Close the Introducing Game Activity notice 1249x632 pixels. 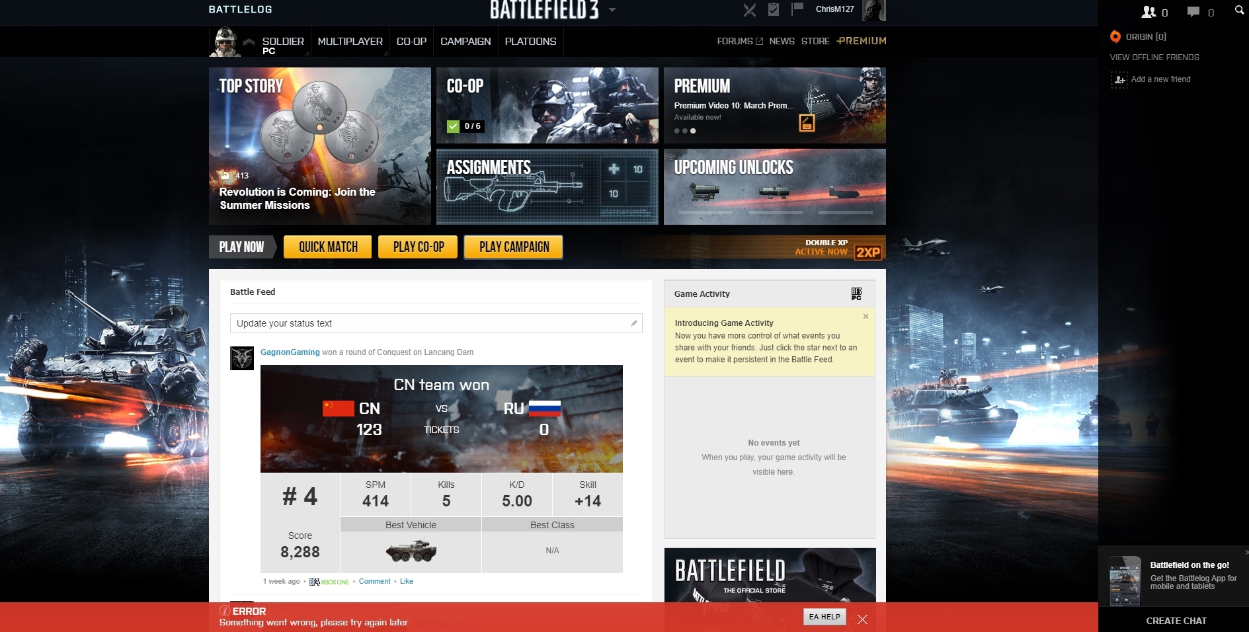tap(866, 317)
